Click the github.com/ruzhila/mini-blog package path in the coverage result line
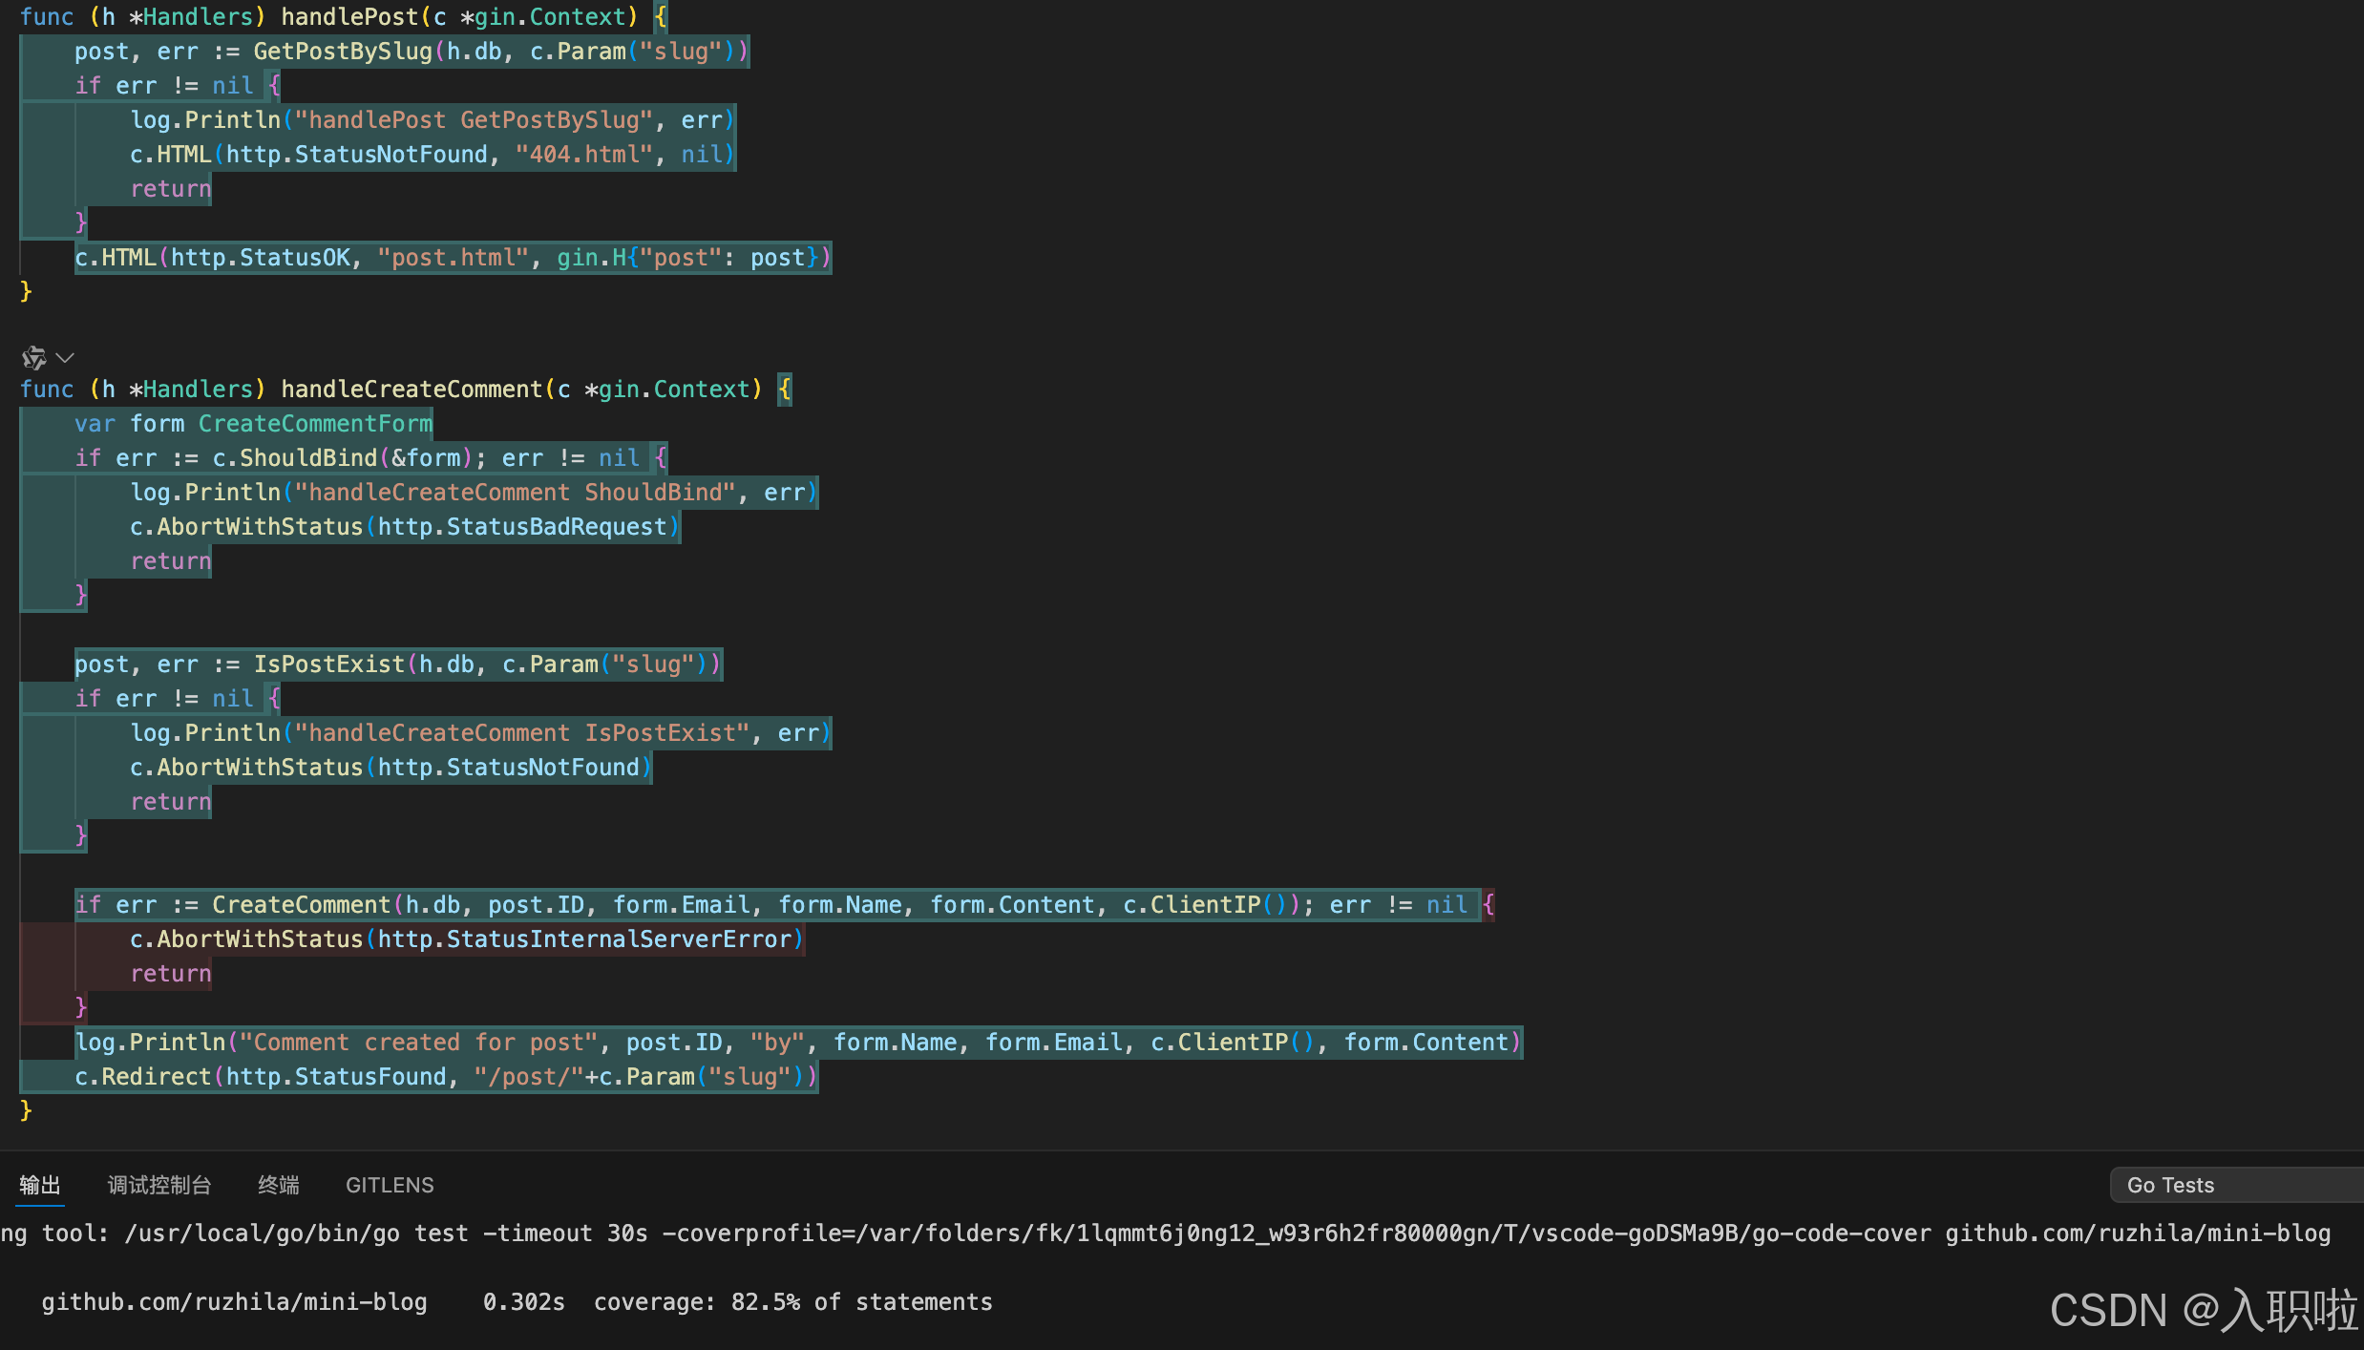 [x=234, y=1302]
